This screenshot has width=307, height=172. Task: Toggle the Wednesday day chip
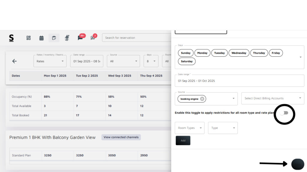tap(239, 53)
